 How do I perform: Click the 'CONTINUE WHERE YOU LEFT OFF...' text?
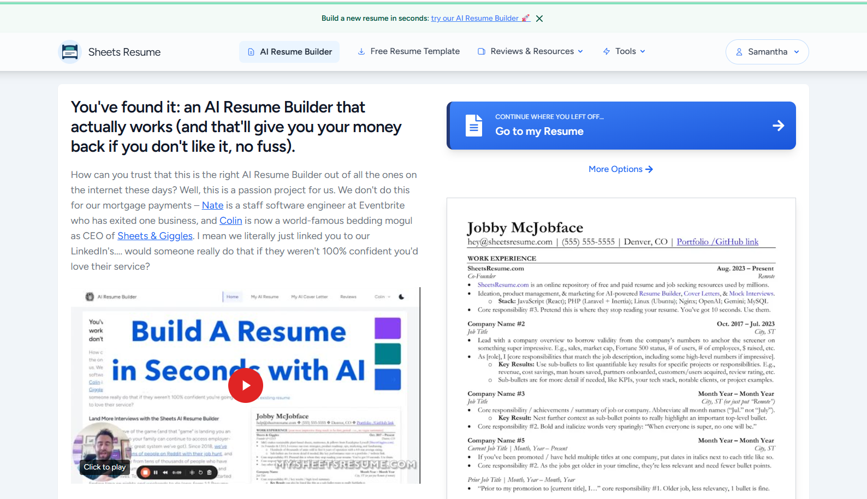[x=549, y=117]
